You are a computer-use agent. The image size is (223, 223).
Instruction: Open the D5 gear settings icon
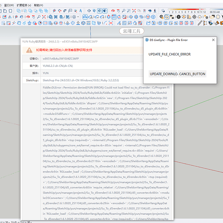206,17
